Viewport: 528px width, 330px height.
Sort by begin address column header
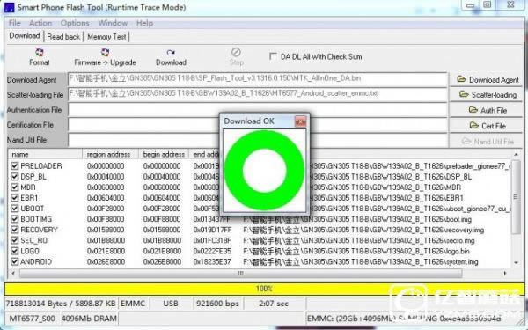coord(164,154)
